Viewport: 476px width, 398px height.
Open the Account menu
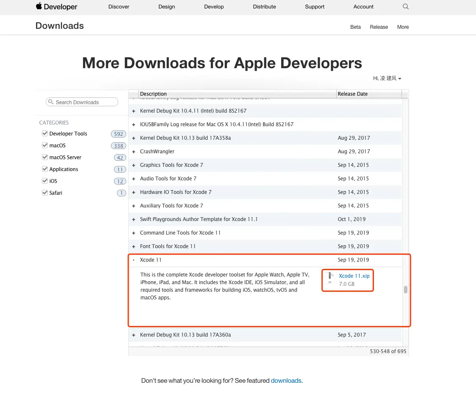click(363, 7)
